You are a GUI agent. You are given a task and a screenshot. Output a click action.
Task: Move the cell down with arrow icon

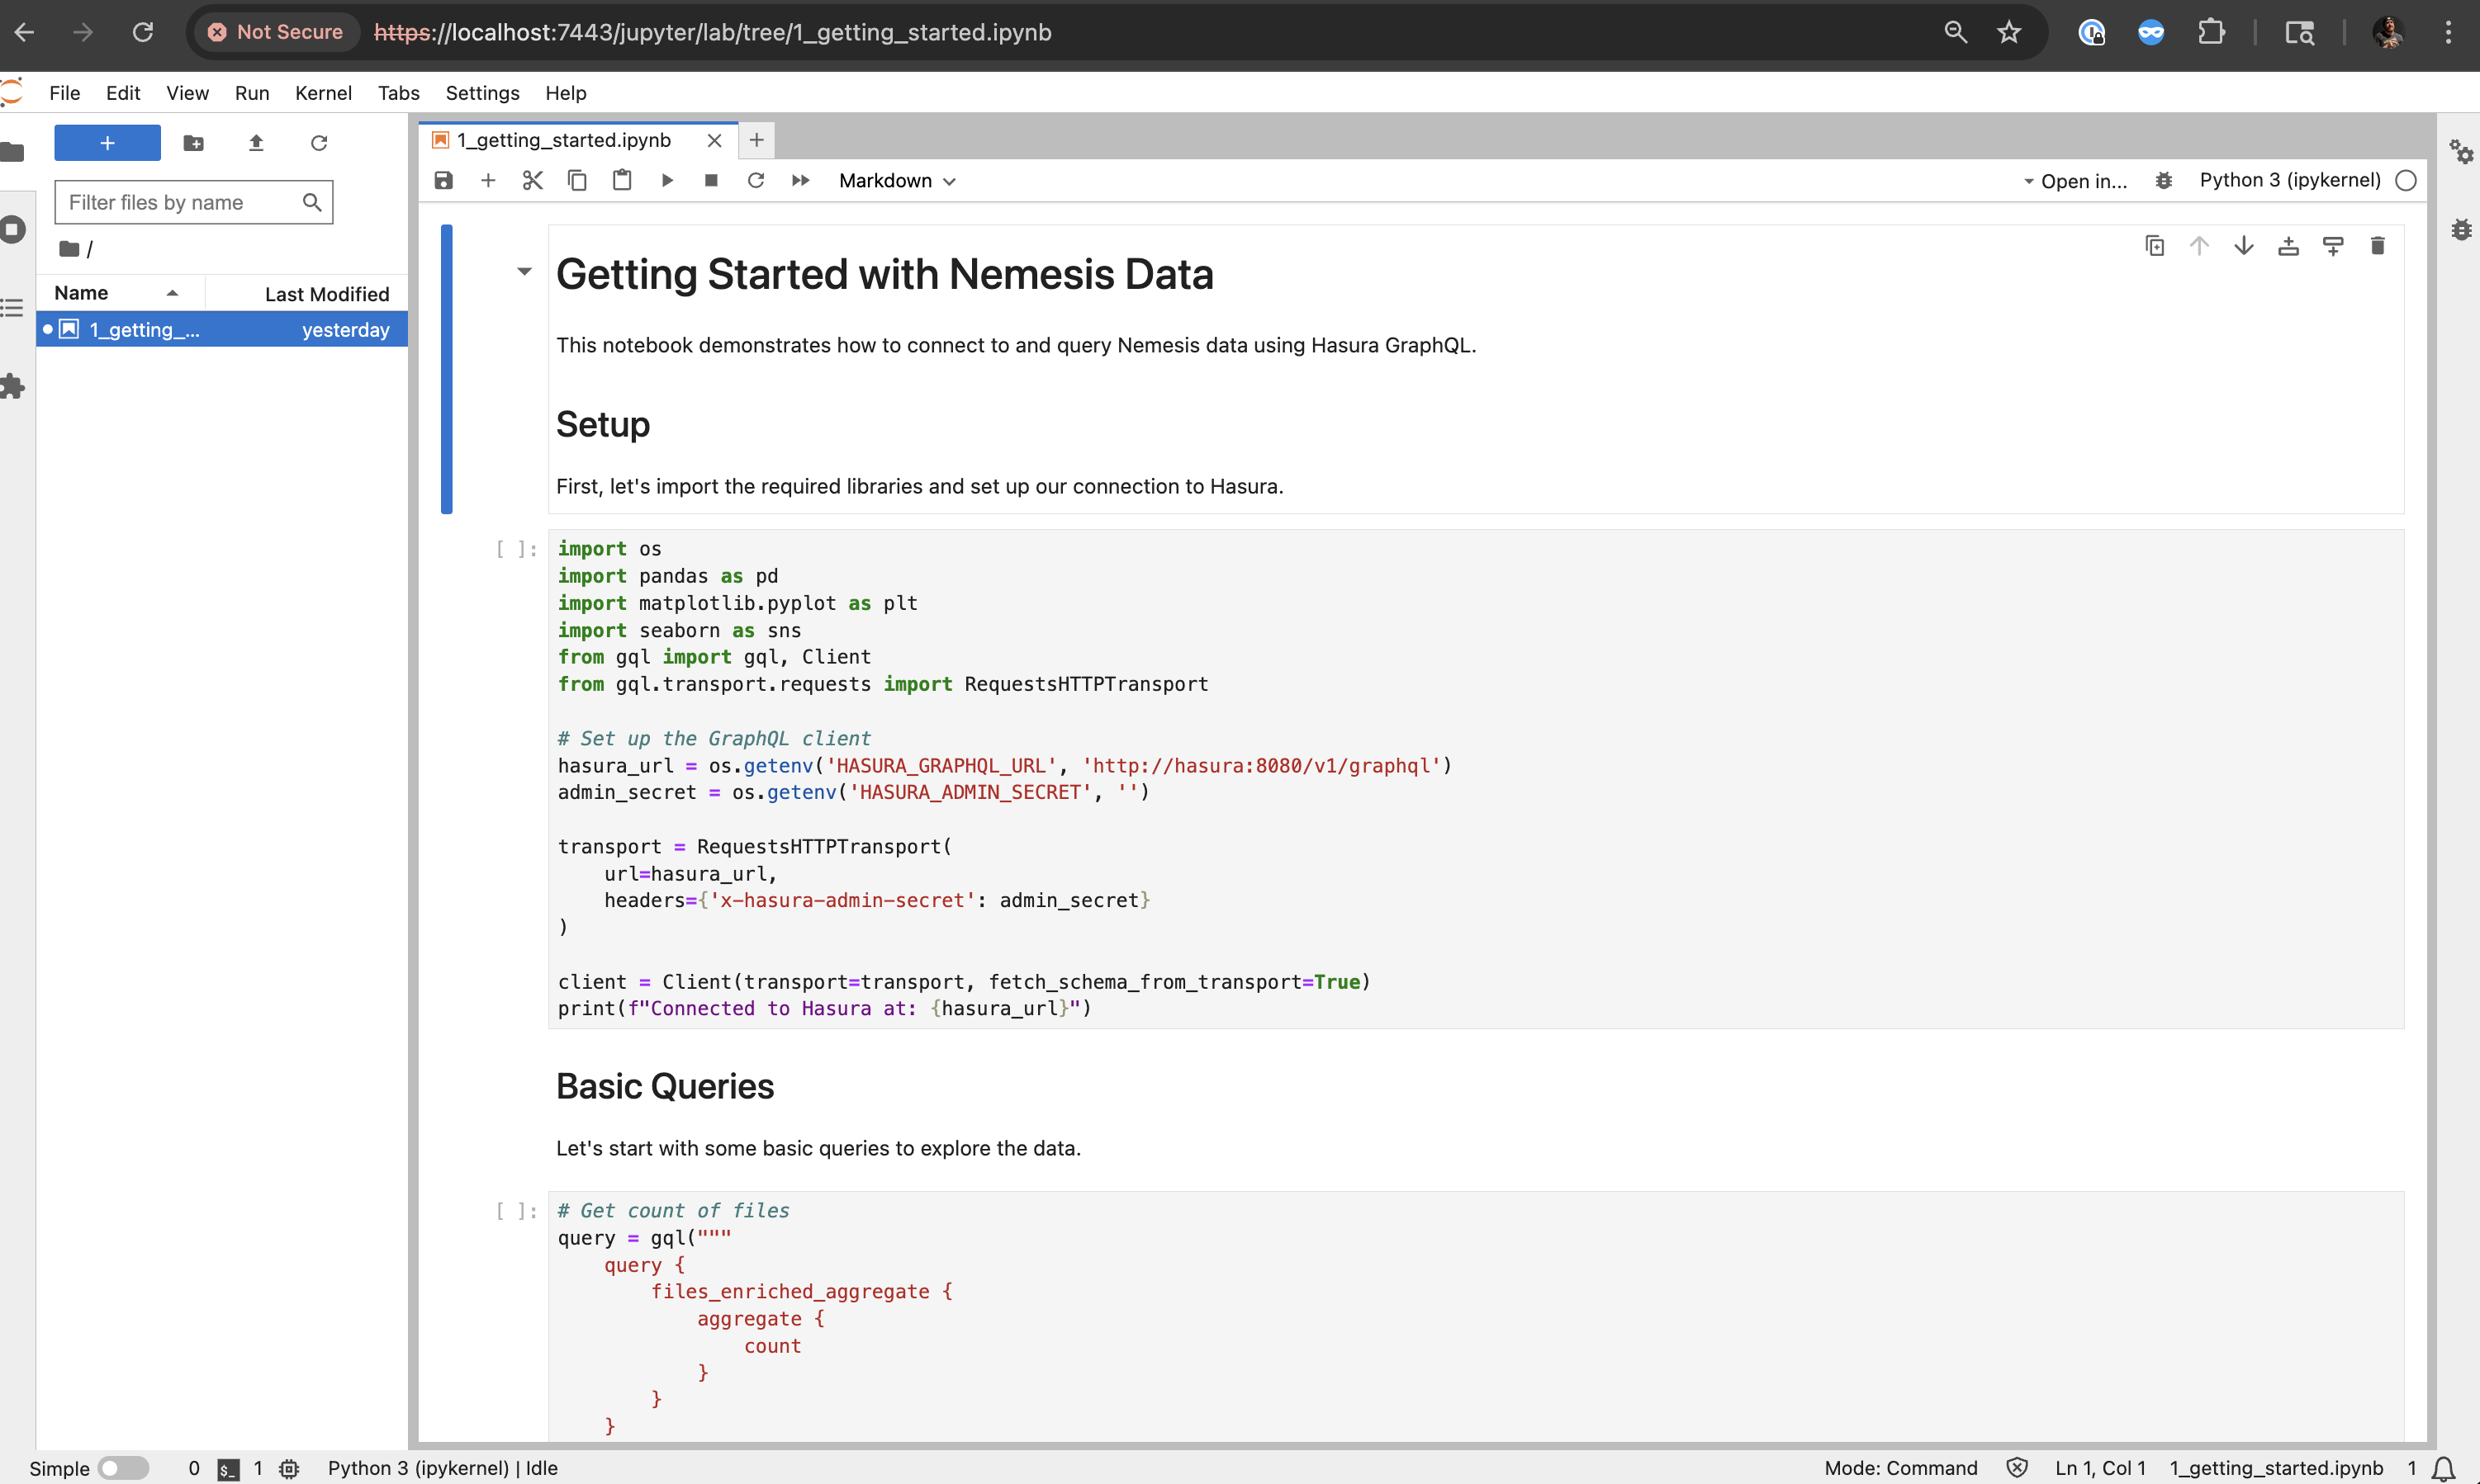tap(2244, 245)
